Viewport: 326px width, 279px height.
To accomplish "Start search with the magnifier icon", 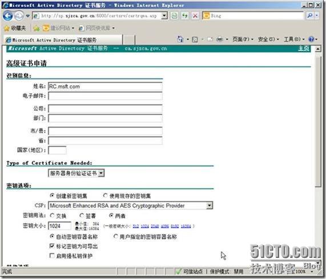I will pyautogui.click(x=310, y=15).
